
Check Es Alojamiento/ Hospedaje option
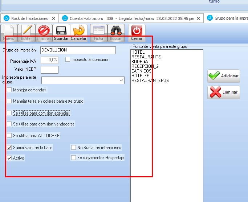pos(74,158)
